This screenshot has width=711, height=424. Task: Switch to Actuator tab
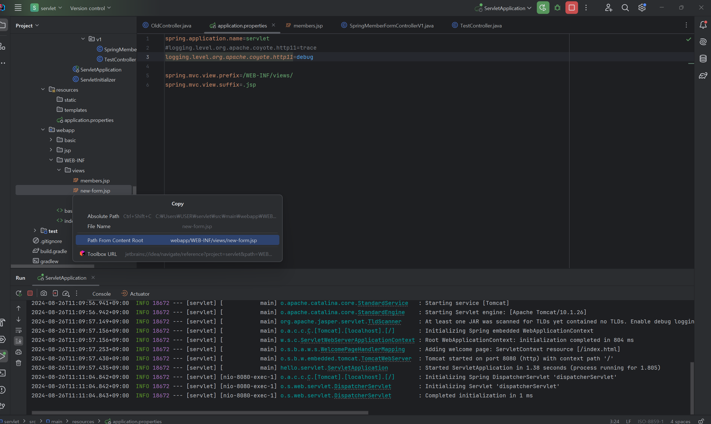135,294
